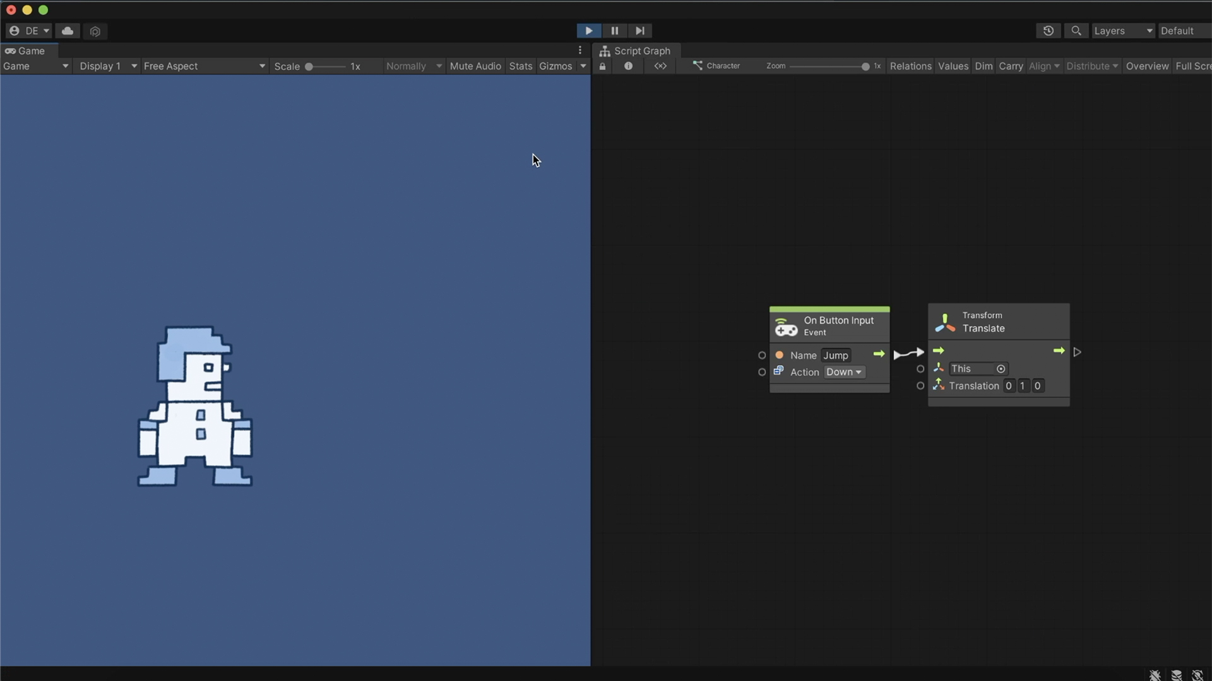Open the Default layout dropdown
This screenshot has width=1212, height=681.
1184,30
